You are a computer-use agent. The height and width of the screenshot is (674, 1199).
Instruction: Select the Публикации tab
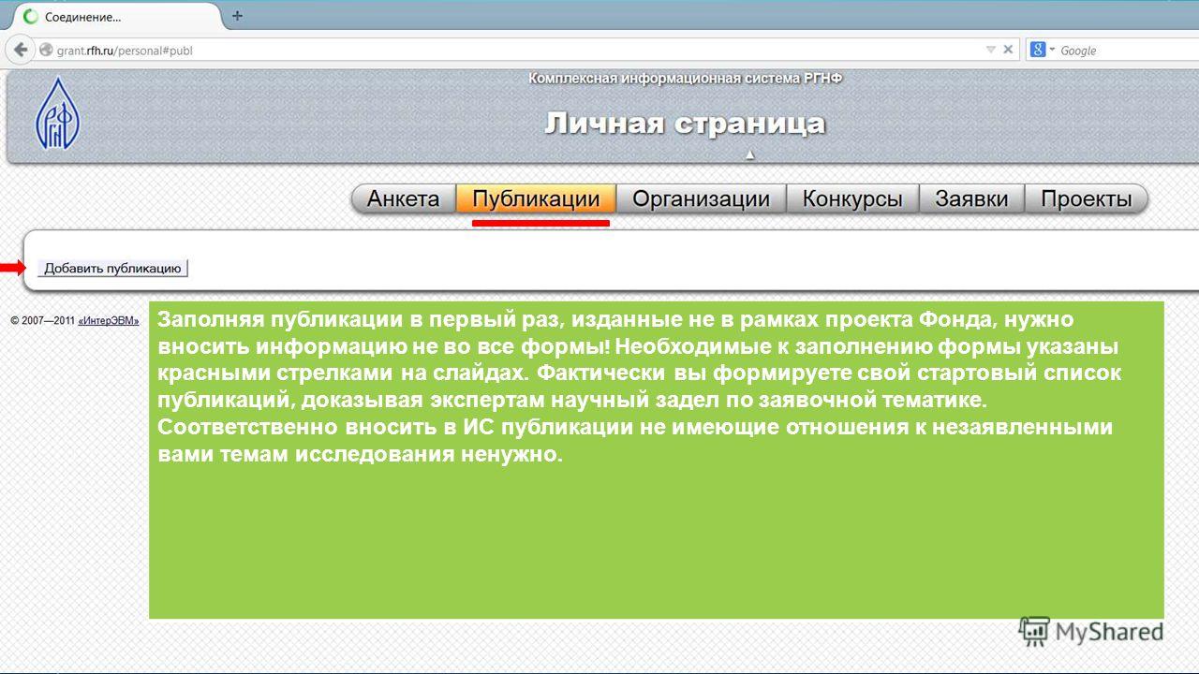click(x=536, y=198)
